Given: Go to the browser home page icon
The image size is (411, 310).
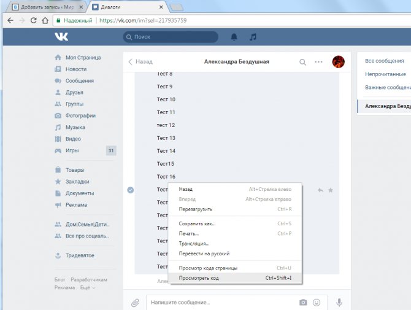Looking at the screenshot, I should coord(45,20).
